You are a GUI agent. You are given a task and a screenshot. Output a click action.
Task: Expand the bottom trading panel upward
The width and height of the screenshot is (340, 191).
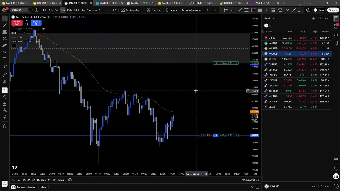point(251,187)
